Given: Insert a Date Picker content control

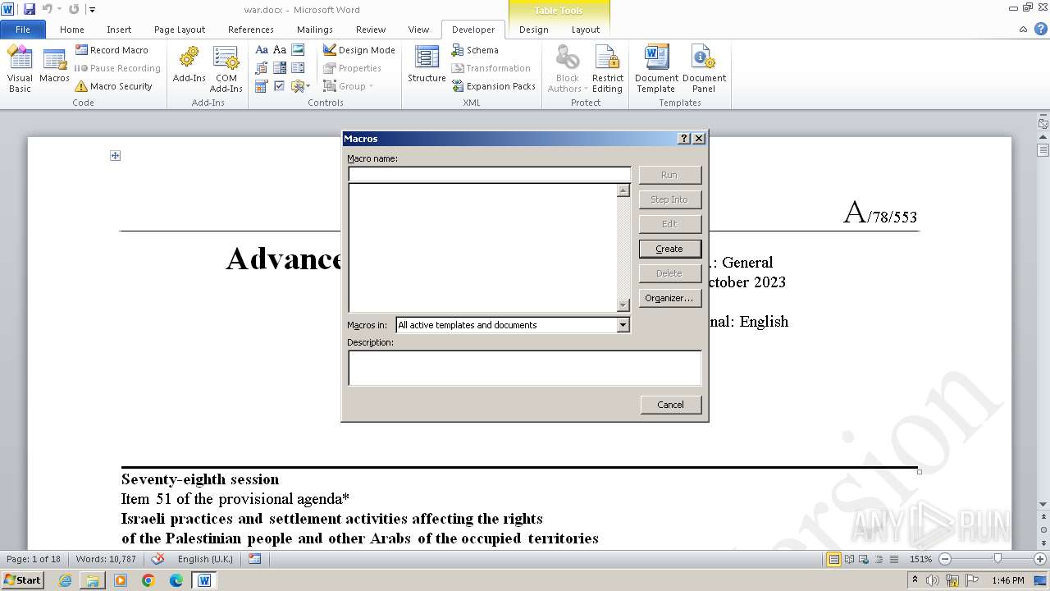Looking at the screenshot, I should [262, 86].
